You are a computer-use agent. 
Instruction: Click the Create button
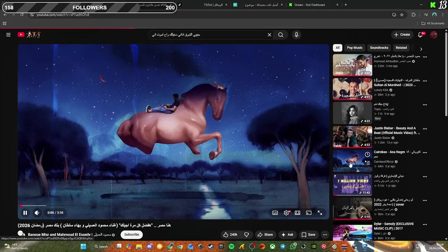click(402, 35)
